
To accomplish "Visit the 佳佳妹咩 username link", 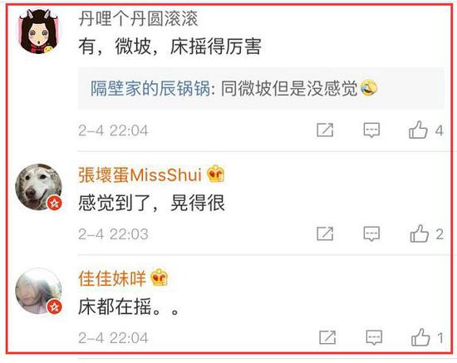I will pyautogui.click(x=112, y=278).
